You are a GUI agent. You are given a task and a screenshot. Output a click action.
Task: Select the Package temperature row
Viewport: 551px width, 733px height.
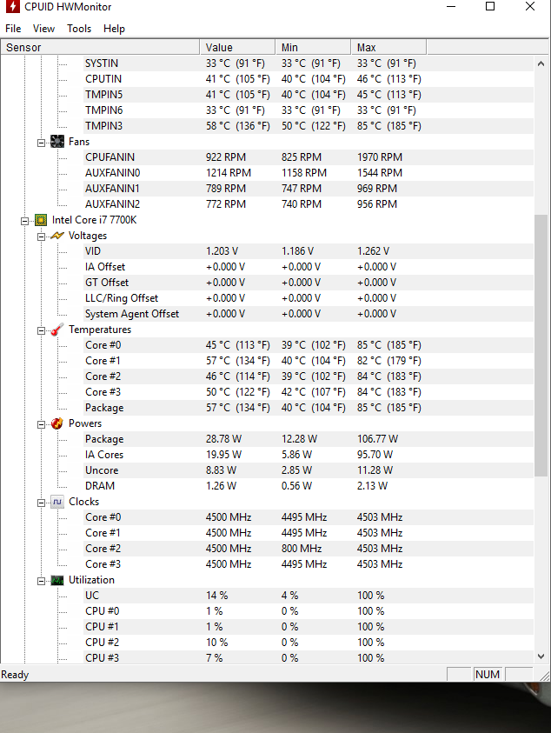[104, 408]
